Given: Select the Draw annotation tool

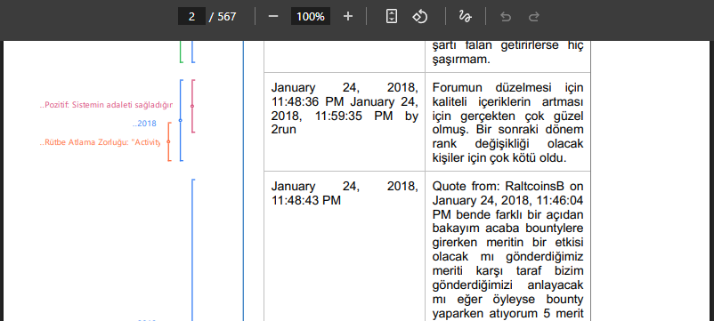Looking at the screenshot, I should (465, 17).
